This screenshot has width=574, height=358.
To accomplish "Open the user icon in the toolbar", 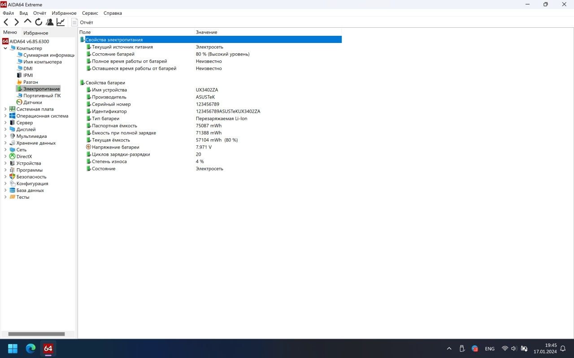I will tap(49, 22).
